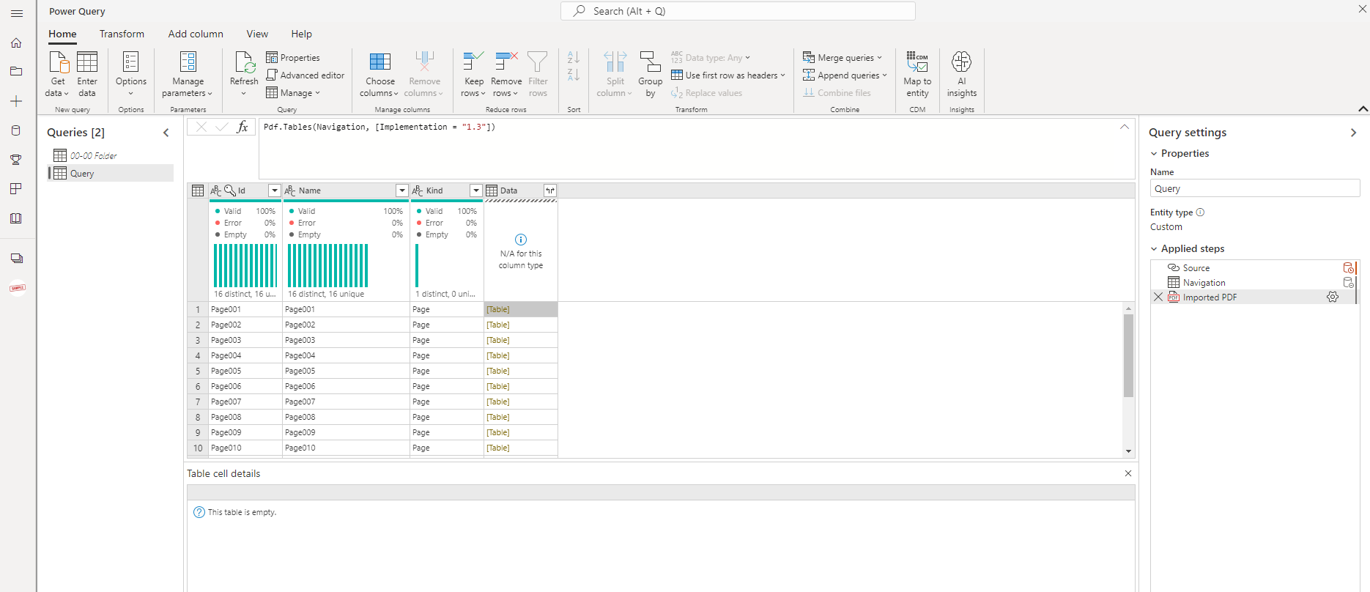Viewport: 1370px width, 592px height.
Task: Collapse the formula bar
Action: coord(1125,127)
